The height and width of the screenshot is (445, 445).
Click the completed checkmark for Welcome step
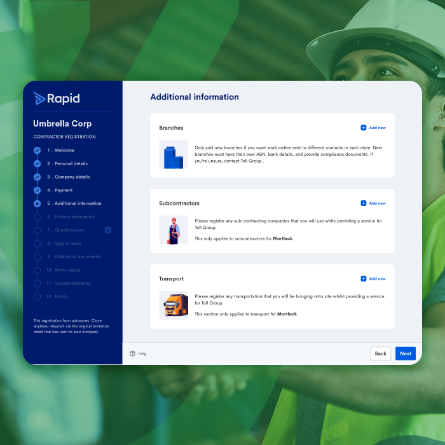(38, 151)
